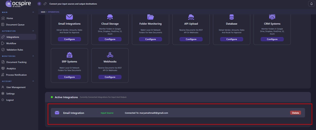The width and height of the screenshot is (316, 130).
Task: Collapse the MONITORING sidebar section
Action: [33, 56]
